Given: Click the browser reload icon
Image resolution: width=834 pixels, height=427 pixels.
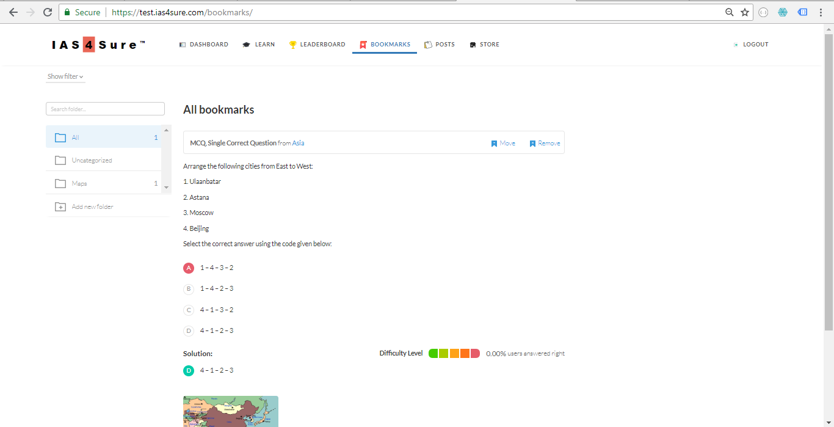Looking at the screenshot, I should click(x=48, y=12).
